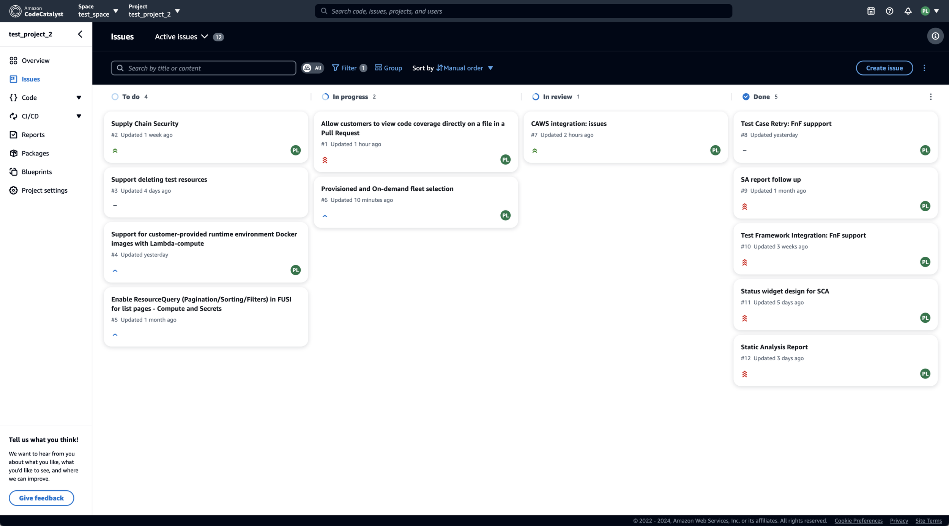This screenshot has height=526, width=949.
Task: Toggle the All assignees filter
Action: 312,68
